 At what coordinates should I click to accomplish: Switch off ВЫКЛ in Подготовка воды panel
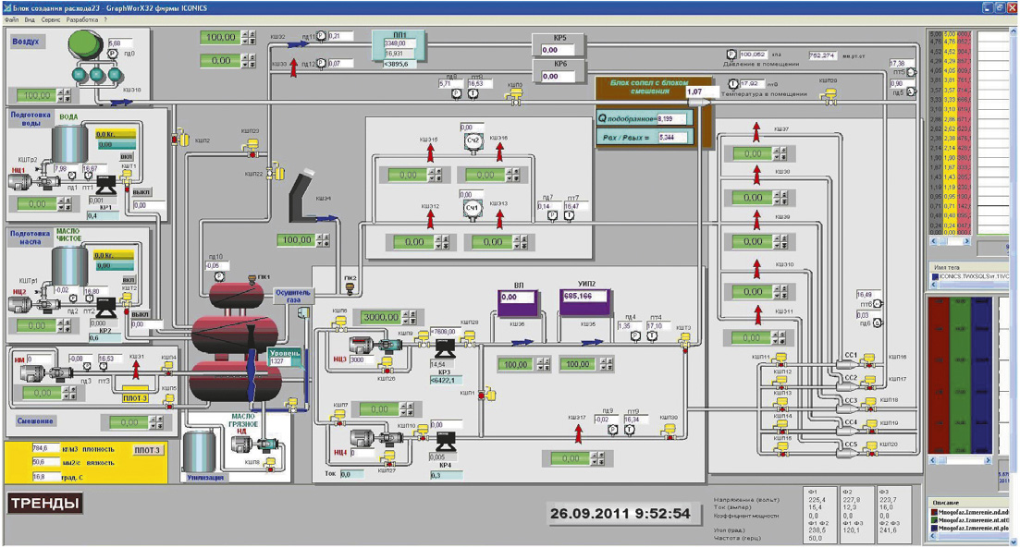[141, 192]
